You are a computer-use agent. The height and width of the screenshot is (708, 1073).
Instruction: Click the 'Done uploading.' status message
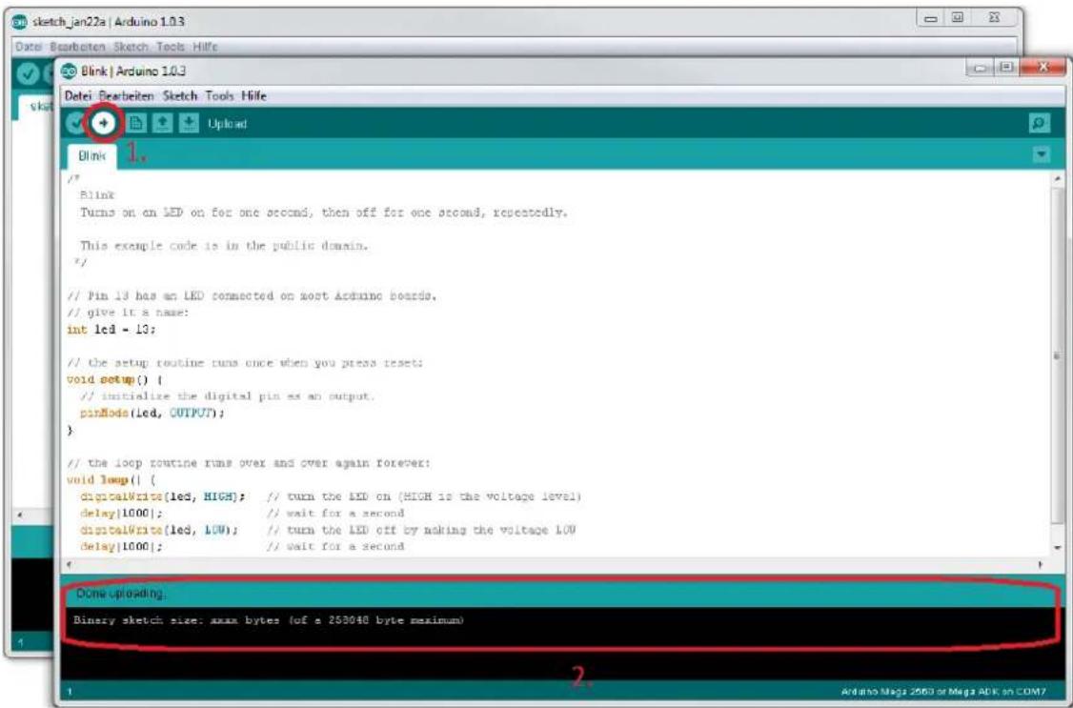(x=121, y=593)
